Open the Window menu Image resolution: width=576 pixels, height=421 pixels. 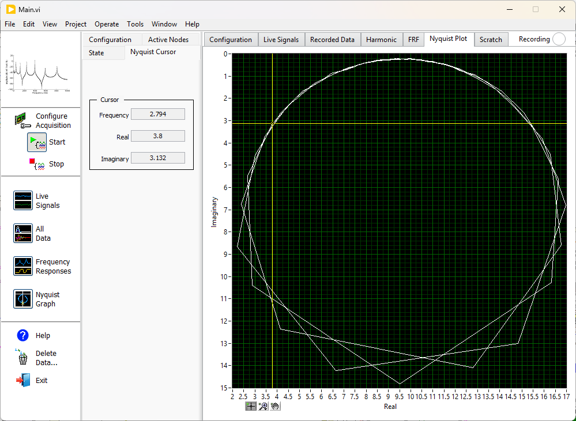tap(164, 24)
